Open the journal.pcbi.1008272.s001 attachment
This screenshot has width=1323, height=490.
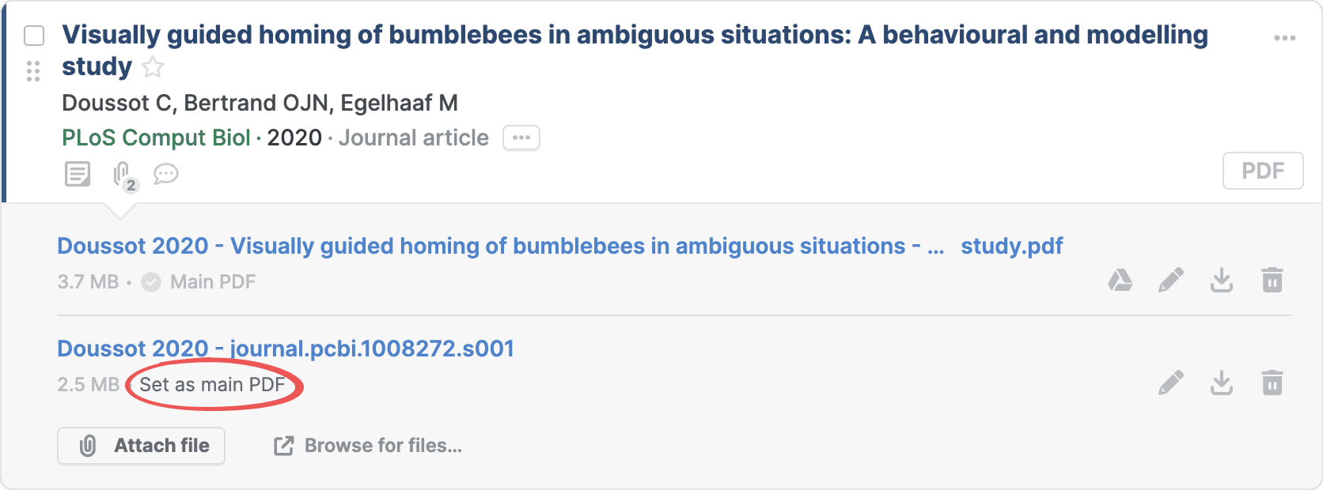(x=286, y=349)
